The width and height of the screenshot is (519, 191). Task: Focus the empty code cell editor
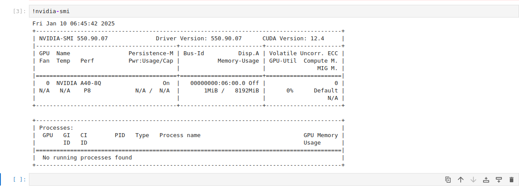(219, 179)
